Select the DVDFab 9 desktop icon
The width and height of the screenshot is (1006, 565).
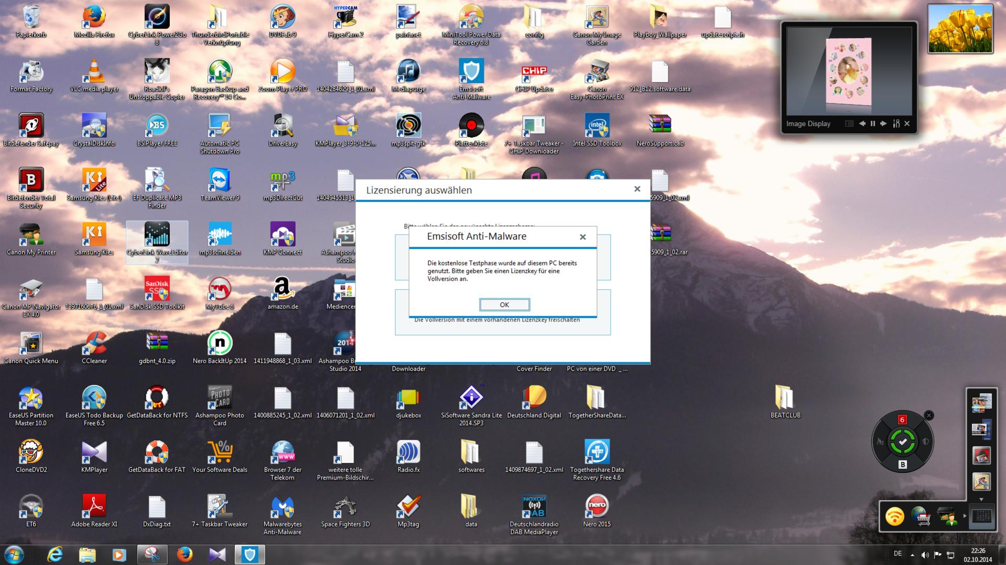[x=283, y=21]
